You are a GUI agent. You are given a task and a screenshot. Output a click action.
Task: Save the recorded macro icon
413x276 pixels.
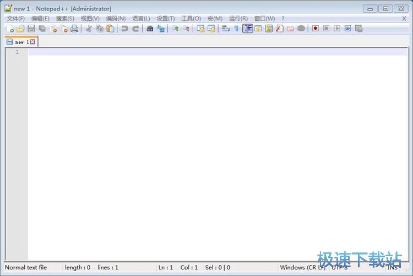point(358,29)
